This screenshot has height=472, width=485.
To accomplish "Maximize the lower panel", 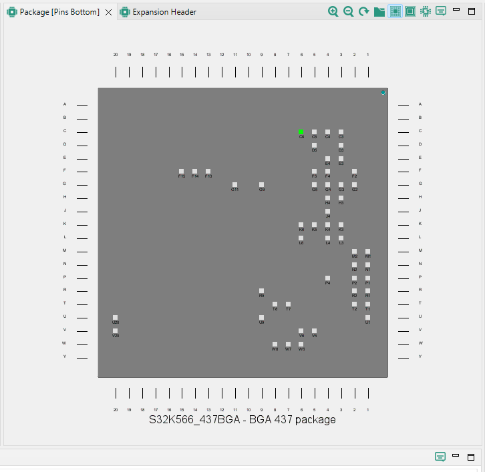I will click(471, 457).
